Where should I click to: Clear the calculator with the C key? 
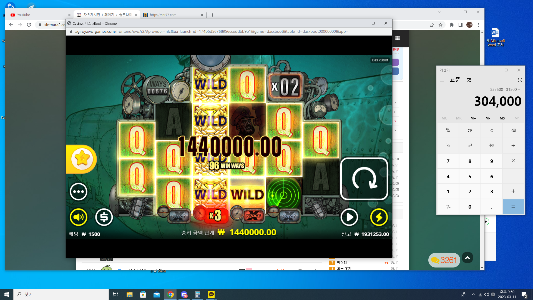coord(492,131)
